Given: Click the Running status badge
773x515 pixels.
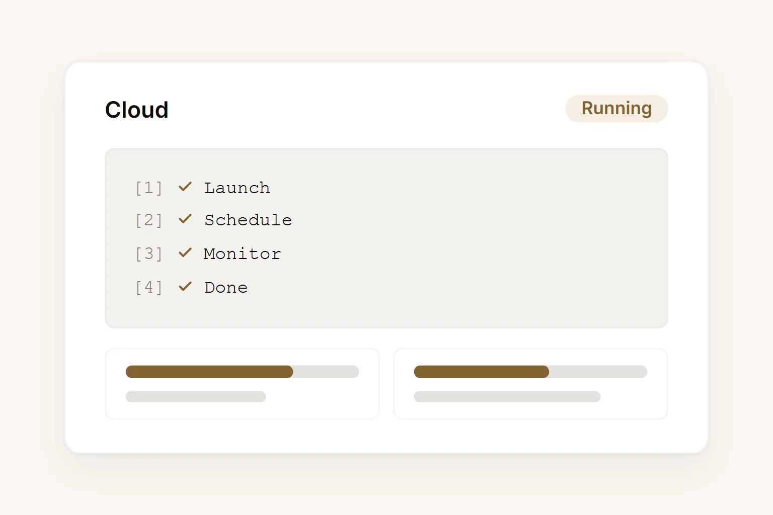Looking at the screenshot, I should (616, 109).
